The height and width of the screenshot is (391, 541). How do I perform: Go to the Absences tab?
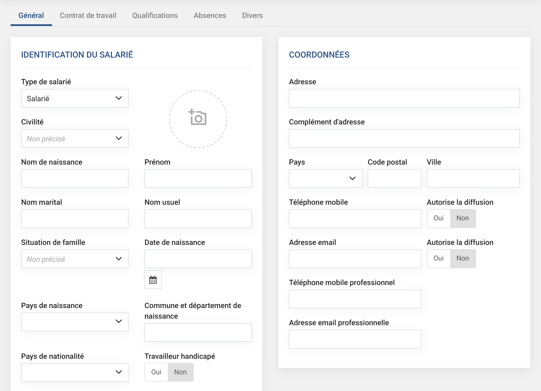tap(210, 16)
